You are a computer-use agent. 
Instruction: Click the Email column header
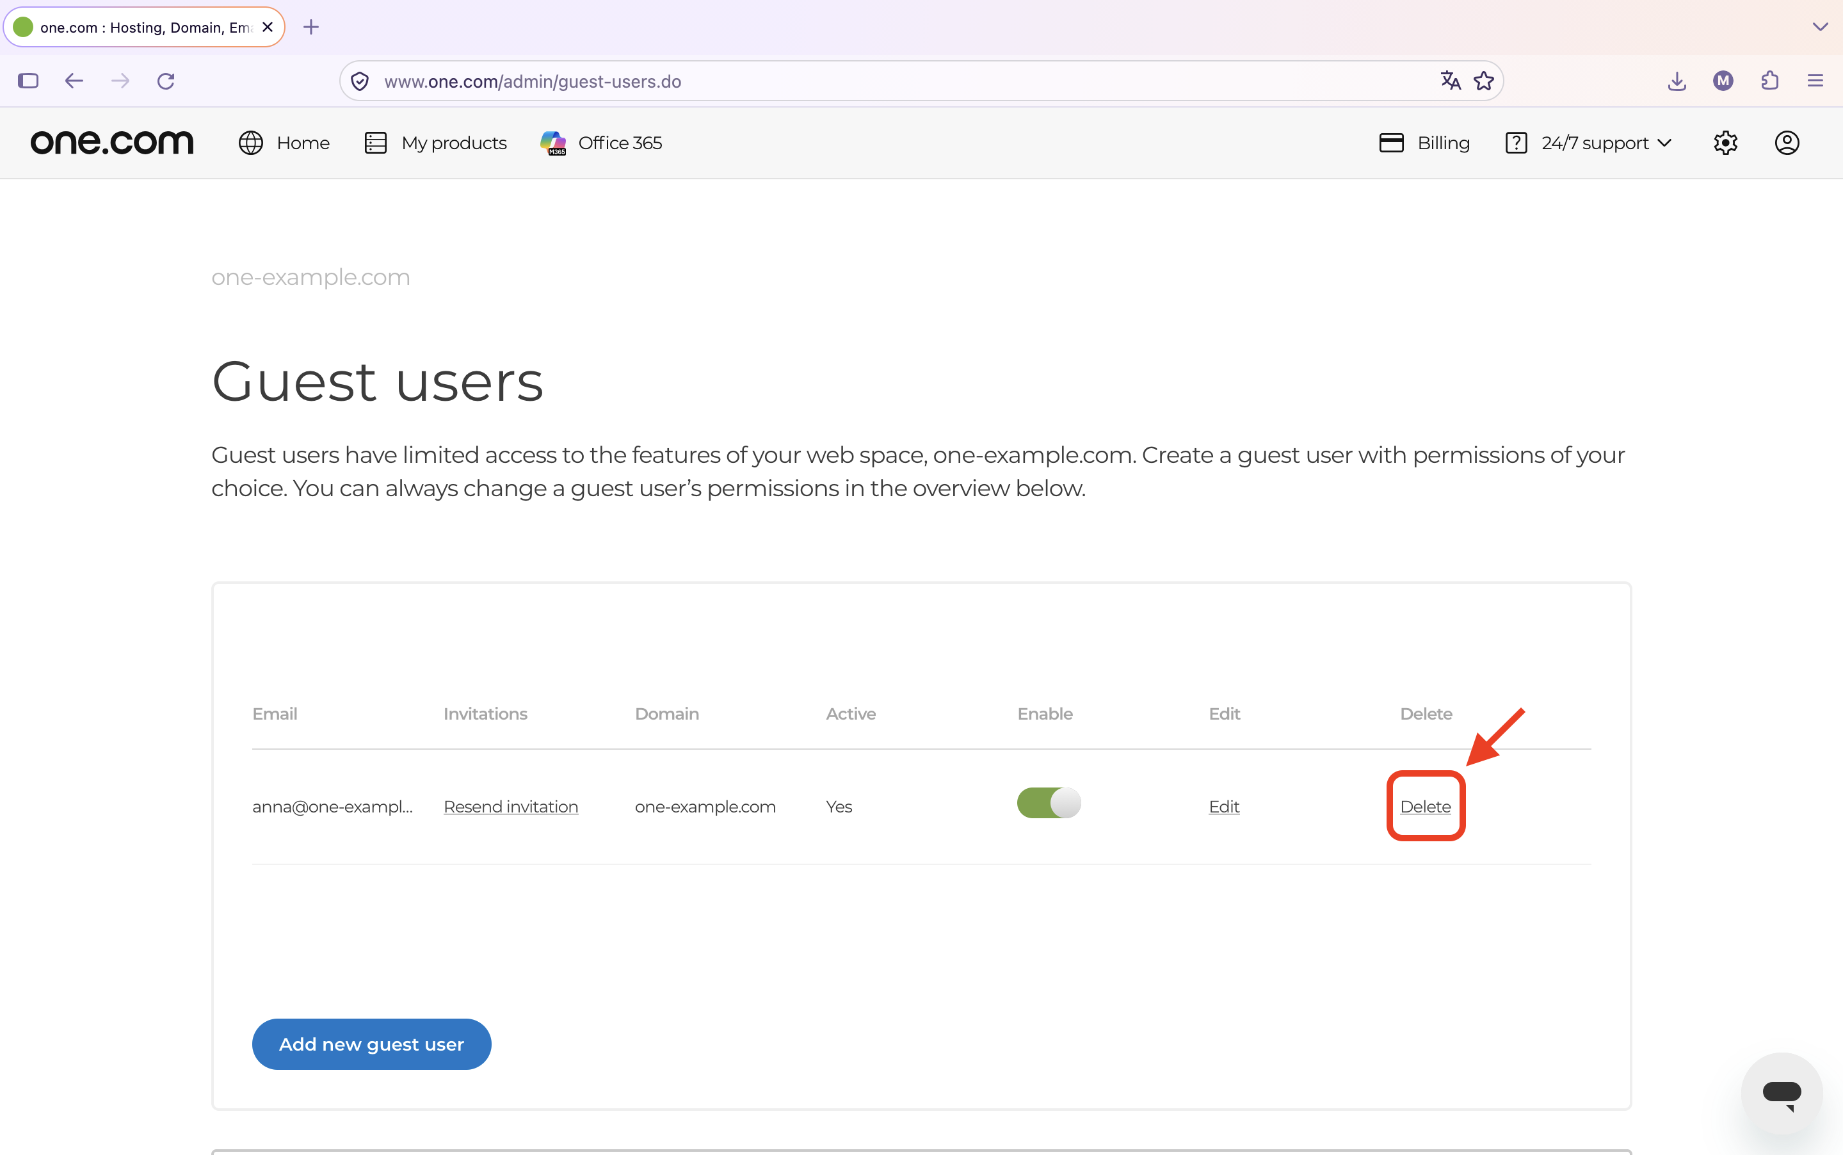coord(274,713)
